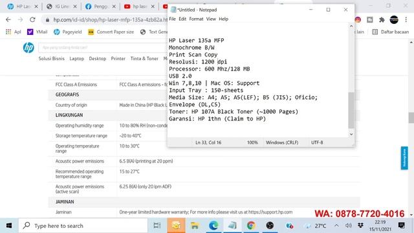Open OBS Studio from taskbar
414x233 pixels.
270,226
